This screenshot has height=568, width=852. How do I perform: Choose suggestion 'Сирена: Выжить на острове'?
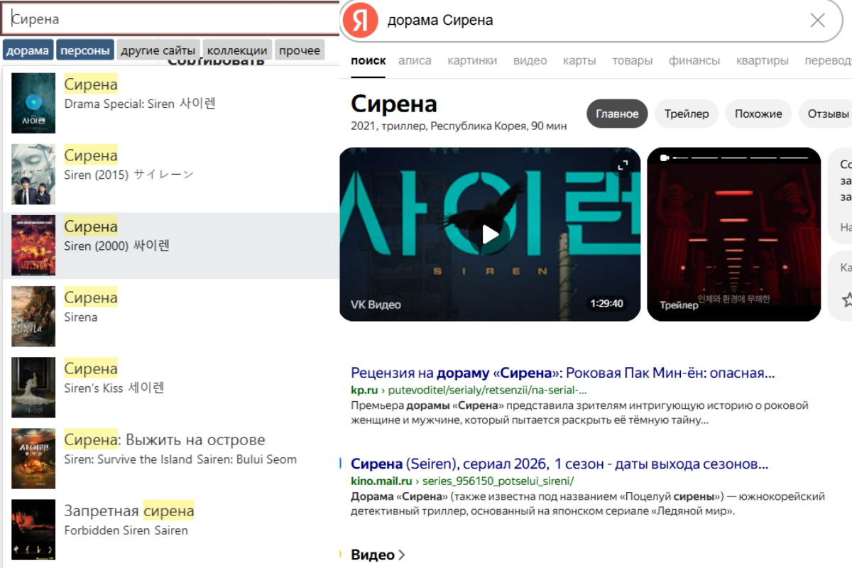click(170, 458)
